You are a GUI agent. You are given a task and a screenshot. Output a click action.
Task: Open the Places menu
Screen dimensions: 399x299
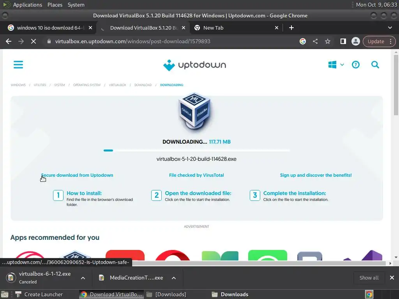click(x=55, y=5)
